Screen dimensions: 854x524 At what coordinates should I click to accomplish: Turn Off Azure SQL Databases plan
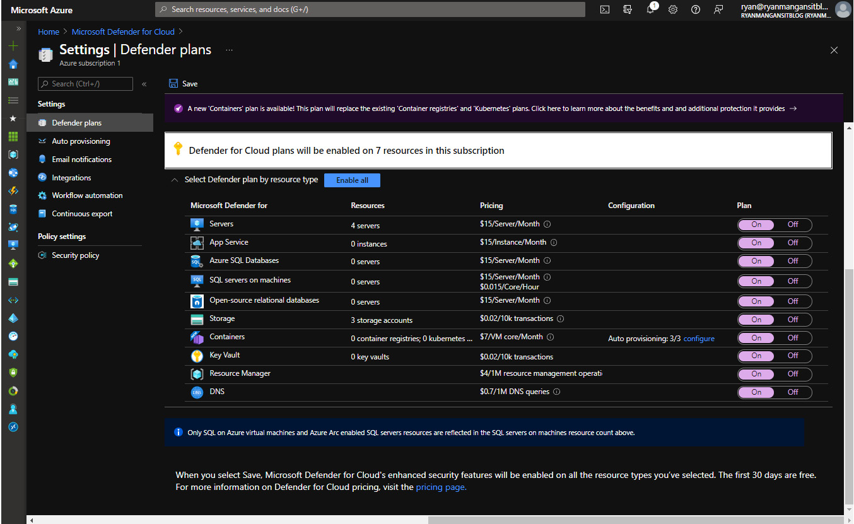tap(793, 261)
